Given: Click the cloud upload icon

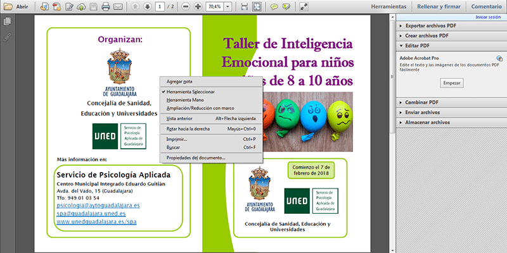Looking at the screenshot, I should coord(81,6).
